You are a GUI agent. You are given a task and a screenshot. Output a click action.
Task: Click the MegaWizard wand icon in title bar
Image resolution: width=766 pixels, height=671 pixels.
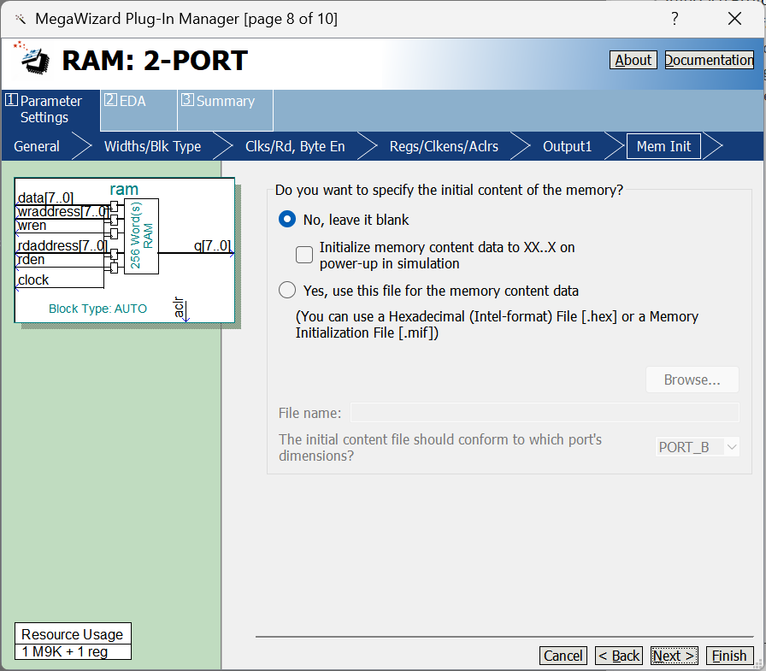[x=21, y=19]
